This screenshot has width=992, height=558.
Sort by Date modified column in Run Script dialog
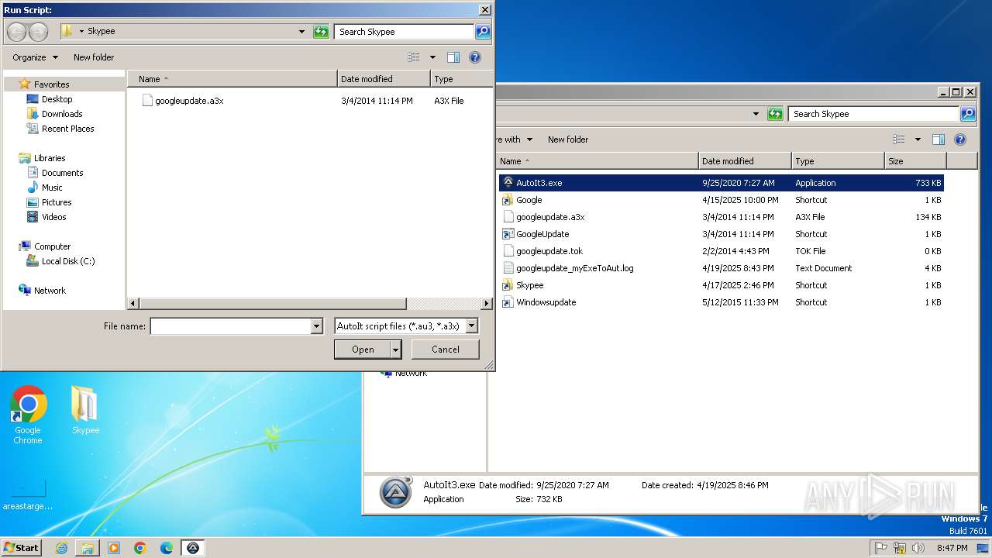pos(384,79)
